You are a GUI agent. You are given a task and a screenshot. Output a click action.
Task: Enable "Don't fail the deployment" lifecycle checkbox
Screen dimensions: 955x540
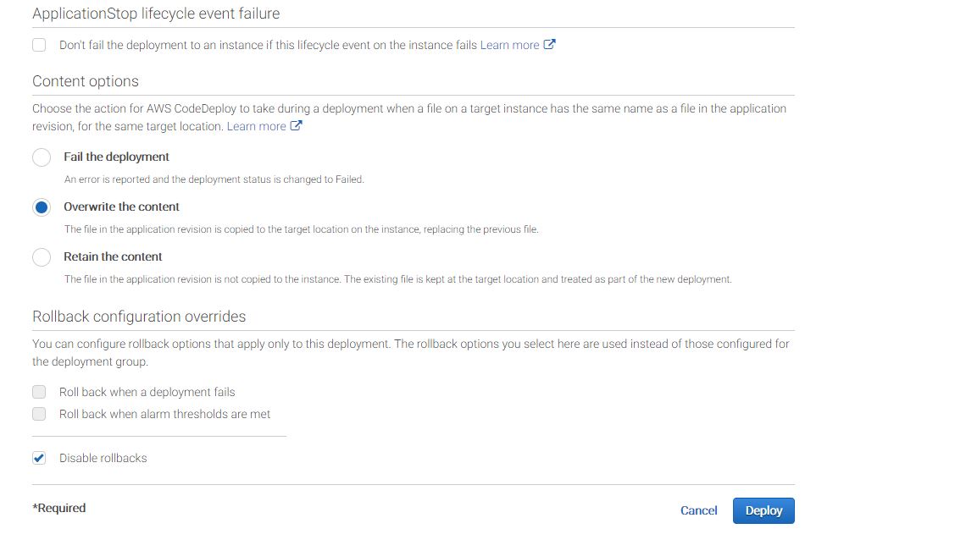[x=39, y=45]
